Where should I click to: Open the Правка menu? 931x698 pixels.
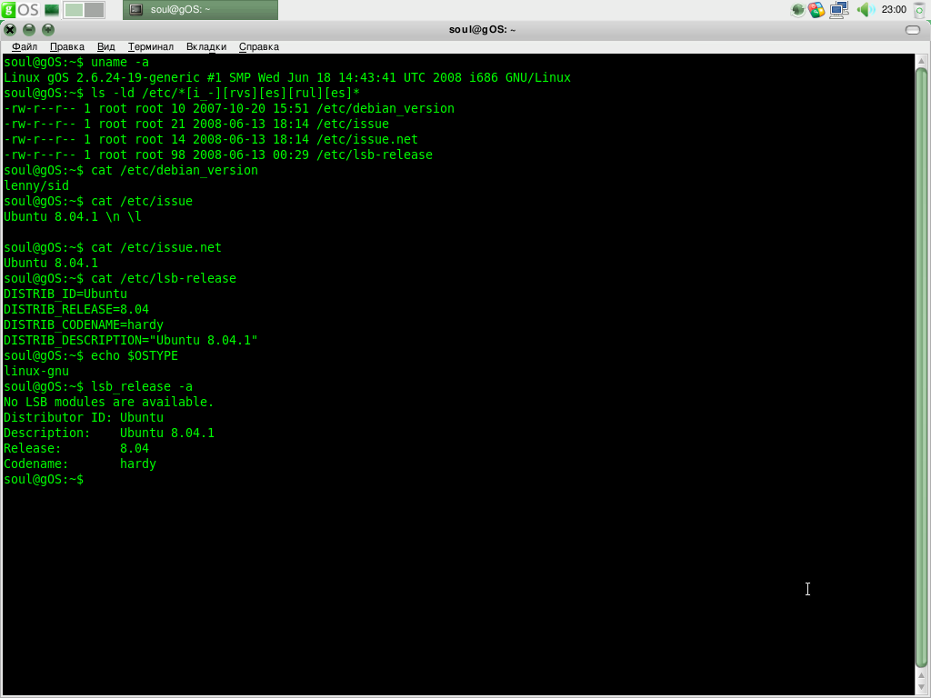67,46
